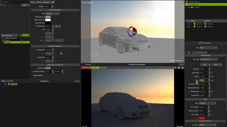Click material sphere icon in ground row
Image resolution: width=227 pixels, height=127 pixels.
205,27
